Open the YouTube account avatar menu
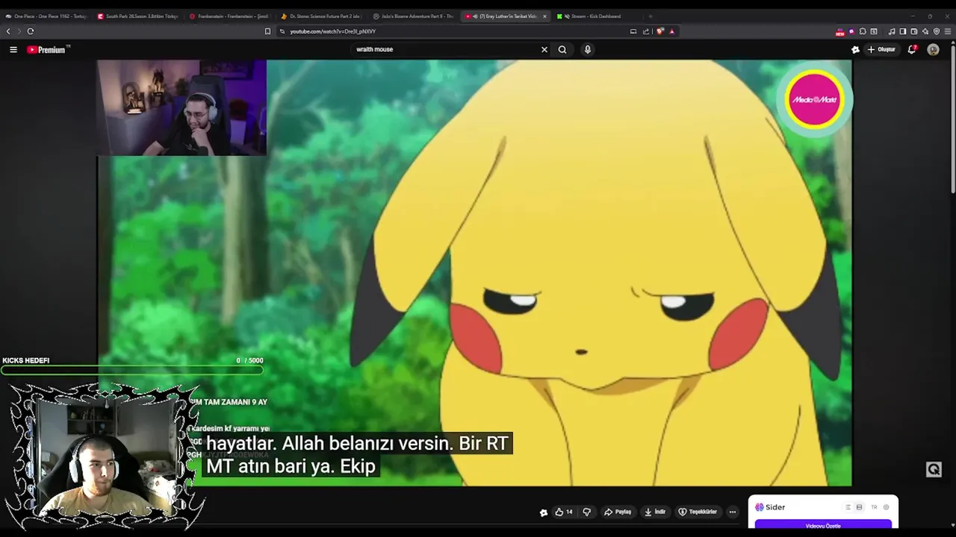This screenshot has height=537, width=956. 933,49
